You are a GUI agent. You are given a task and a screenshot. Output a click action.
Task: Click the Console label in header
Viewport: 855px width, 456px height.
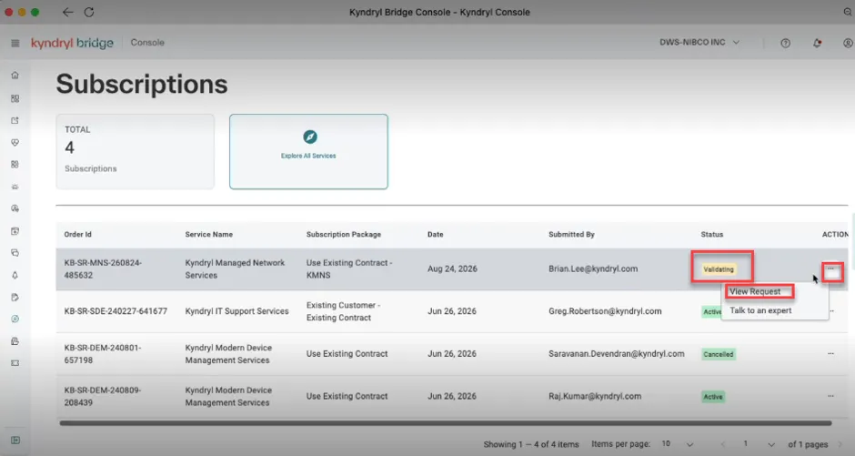(147, 43)
